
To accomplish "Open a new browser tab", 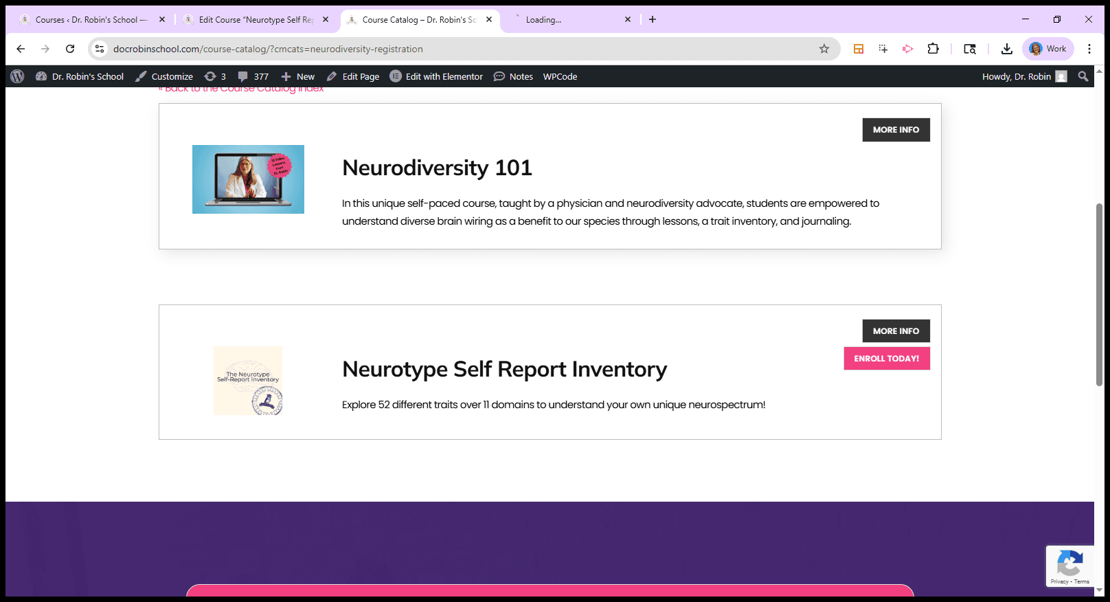I will 653,19.
